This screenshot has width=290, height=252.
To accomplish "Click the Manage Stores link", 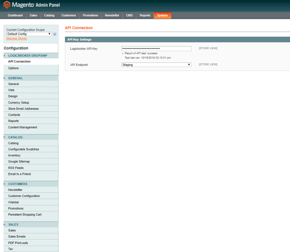I will click(x=16, y=38).
